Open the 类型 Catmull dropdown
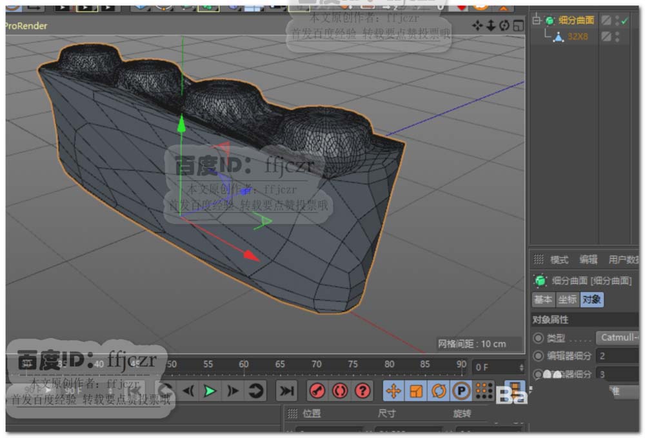The width and height of the screenshot is (645, 438). point(618,337)
